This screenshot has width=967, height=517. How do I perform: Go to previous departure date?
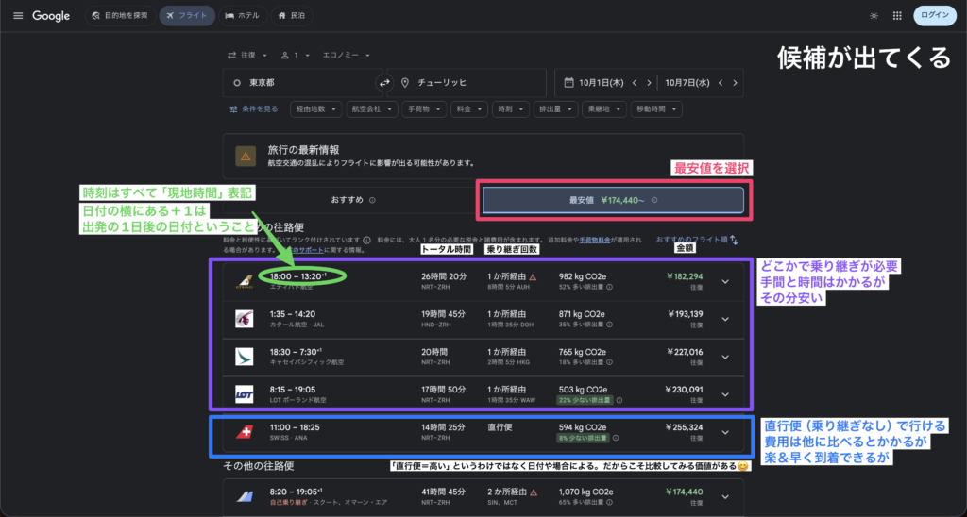[635, 83]
